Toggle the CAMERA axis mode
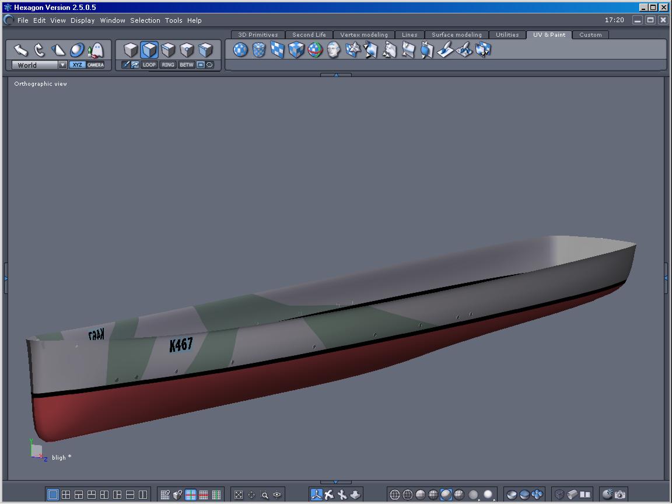Viewport: 672px width, 504px height. [96, 65]
